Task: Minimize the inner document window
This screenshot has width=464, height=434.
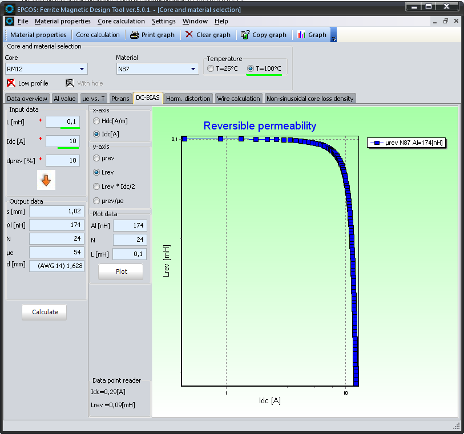Action: 435,21
